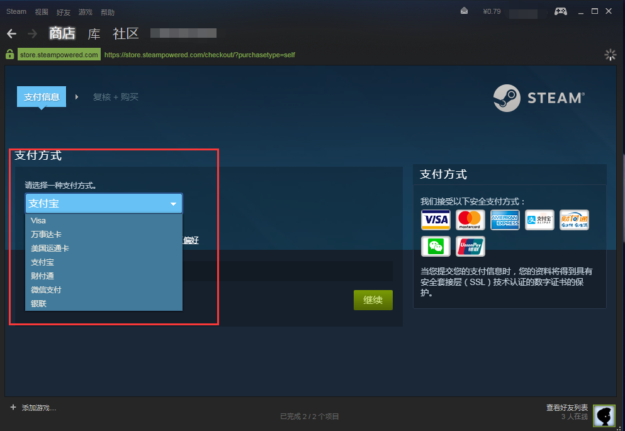Screen dimensions: 625x431
Task: Switch to the 社区 community tab
Action: 125,34
